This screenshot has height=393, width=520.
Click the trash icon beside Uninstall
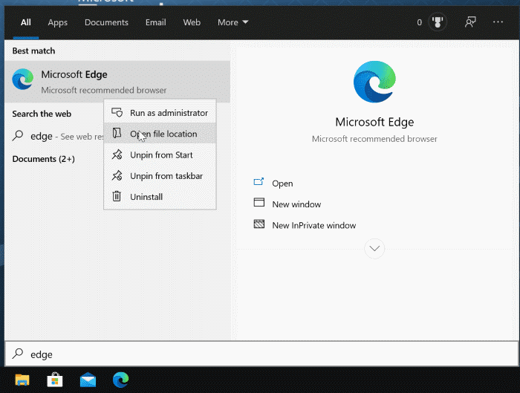point(117,196)
